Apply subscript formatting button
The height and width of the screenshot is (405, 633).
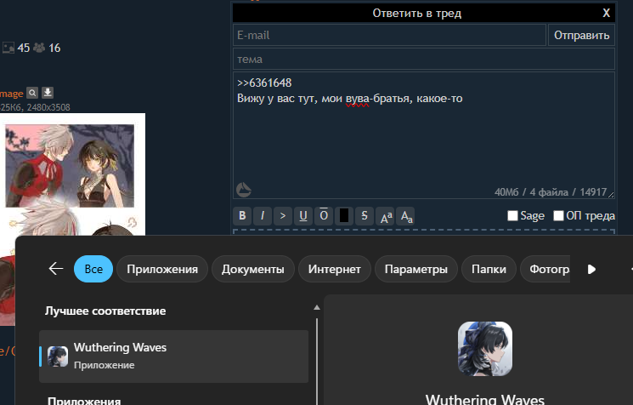406,216
